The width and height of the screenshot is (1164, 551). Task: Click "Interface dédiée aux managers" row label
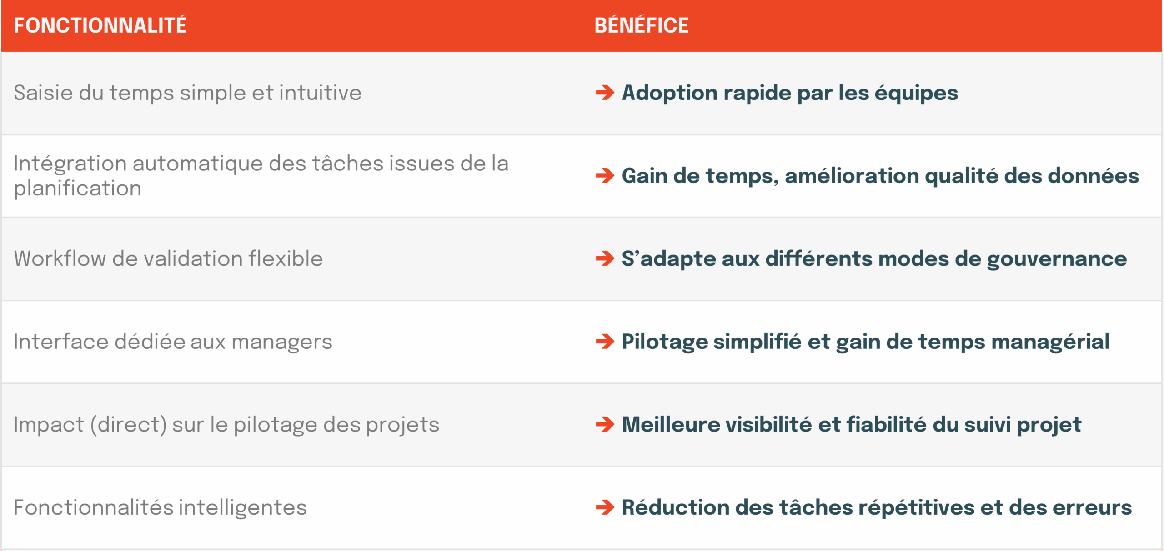pyautogui.click(x=173, y=341)
